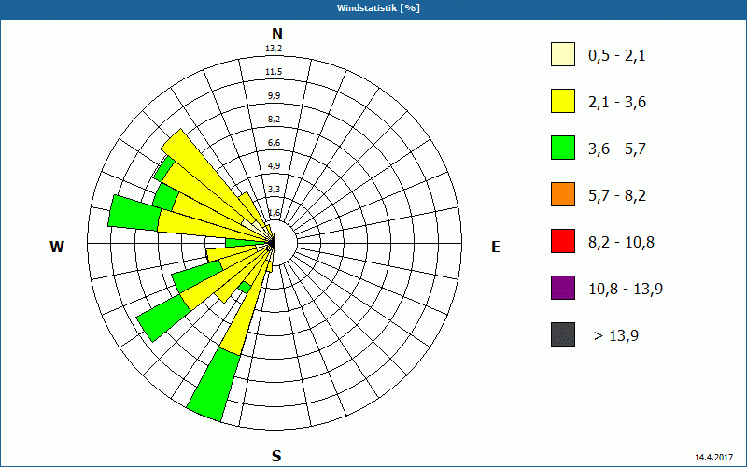Screen dimensions: 747x467
Task: Click the 11,5 ring scale label
Action: (274, 72)
